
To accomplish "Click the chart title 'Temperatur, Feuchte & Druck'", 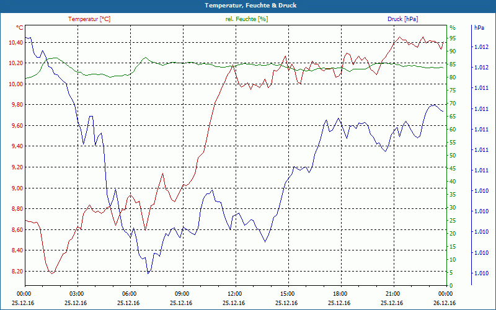I will 250,6.
